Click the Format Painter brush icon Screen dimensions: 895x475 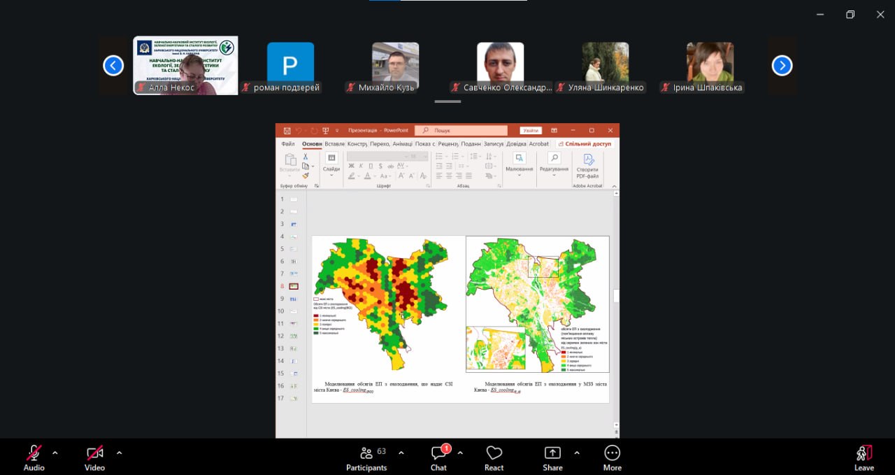pyautogui.click(x=306, y=176)
